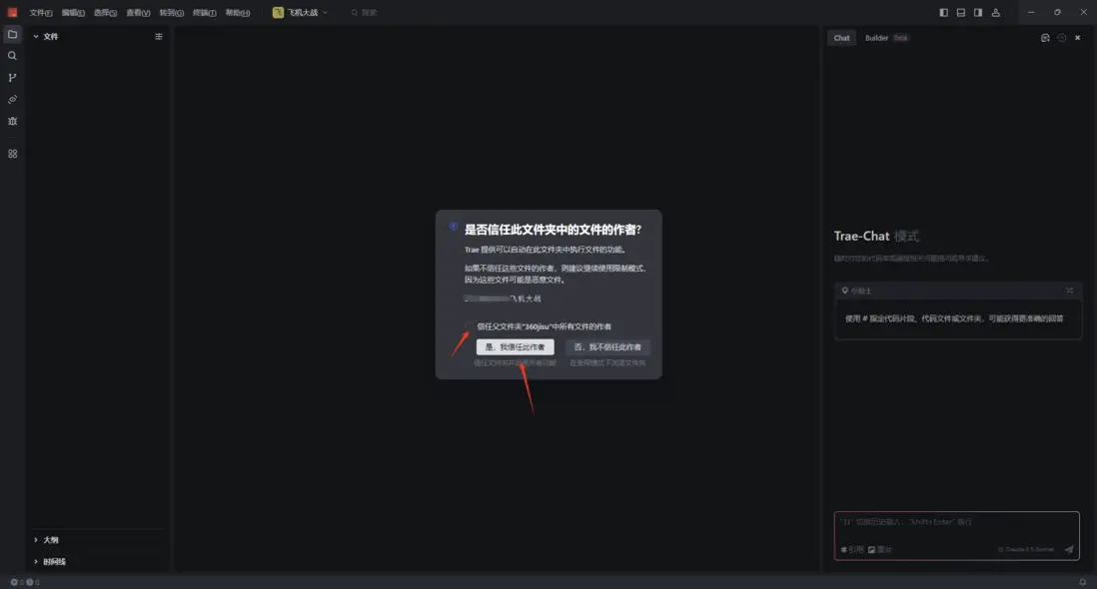
Task: Click the 是,我信任此作者 button
Action: coord(515,347)
